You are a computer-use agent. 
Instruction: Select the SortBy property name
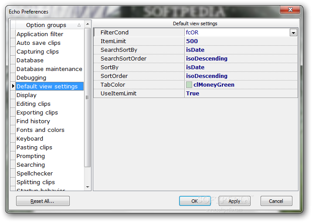[x=109, y=67]
